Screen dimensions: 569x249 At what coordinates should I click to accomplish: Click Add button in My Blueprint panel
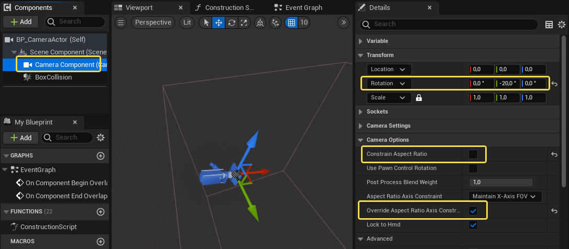click(21, 138)
